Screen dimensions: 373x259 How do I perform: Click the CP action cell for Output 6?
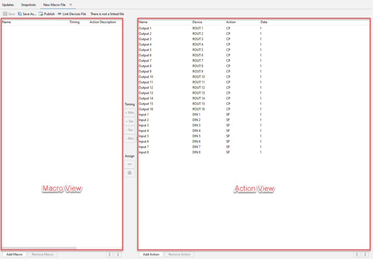tap(228, 55)
